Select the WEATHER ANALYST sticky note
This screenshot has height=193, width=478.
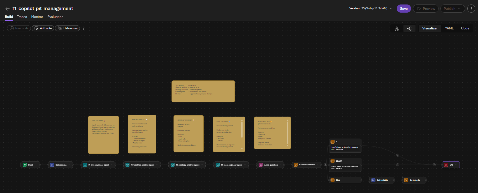(x=142, y=134)
